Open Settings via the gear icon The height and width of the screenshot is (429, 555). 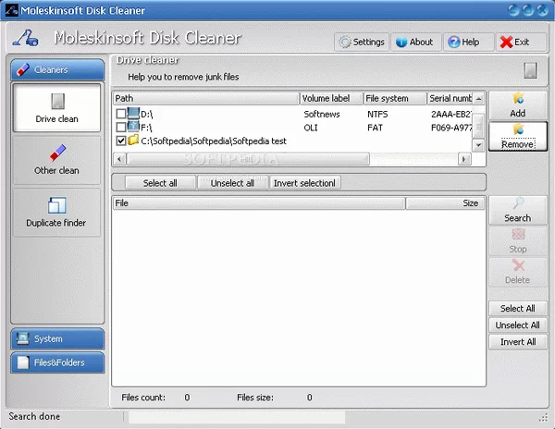pyautogui.click(x=344, y=43)
